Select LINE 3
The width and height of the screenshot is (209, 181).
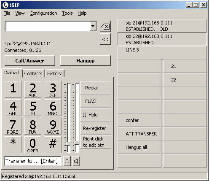tap(162, 53)
